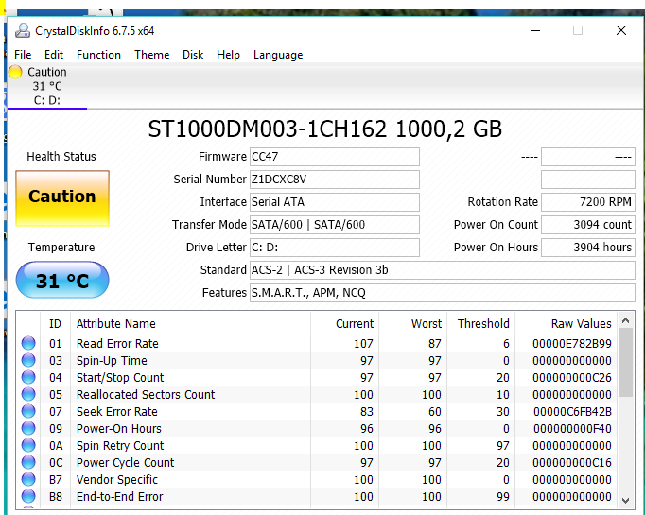This screenshot has height=515, width=645.
Task: Click the Caution health status button
Action: click(x=62, y=198)
